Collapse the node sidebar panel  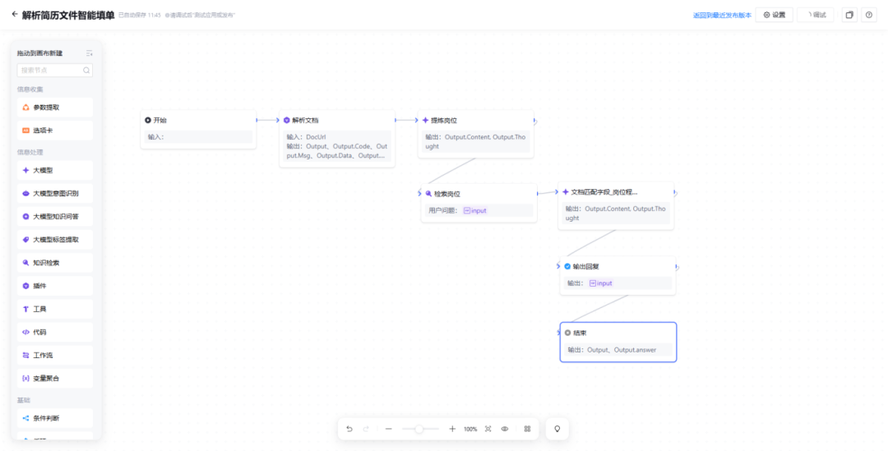point(89,53)
